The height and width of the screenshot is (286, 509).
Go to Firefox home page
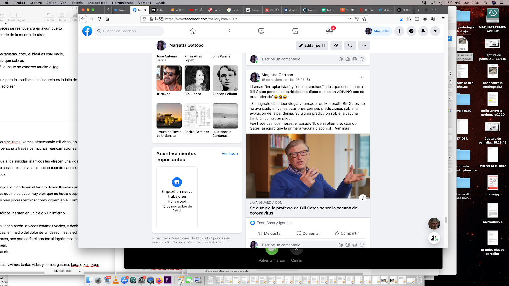coord(108,19)
